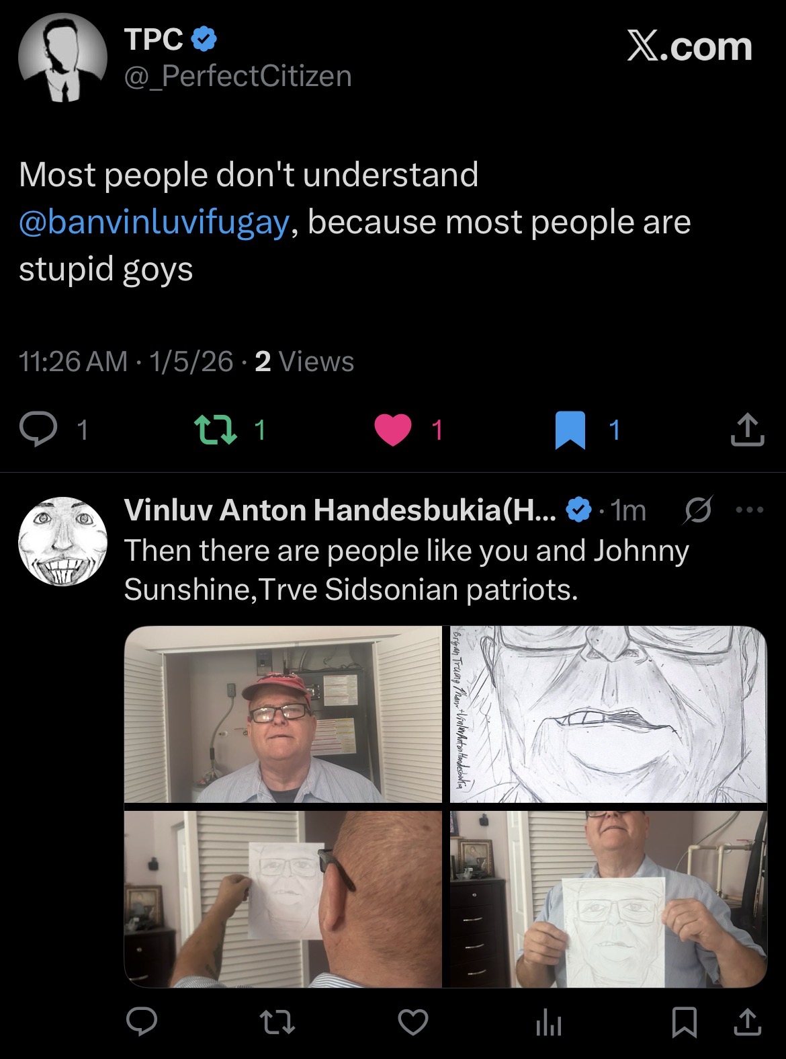Screen dimensions: 786x1059
Task: Open photo of man in red cap
Action: point(283,714)
